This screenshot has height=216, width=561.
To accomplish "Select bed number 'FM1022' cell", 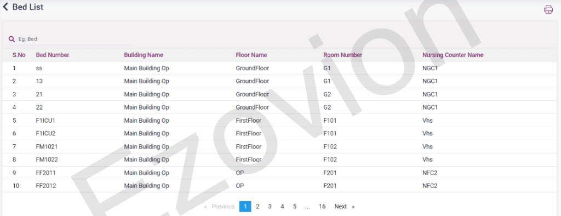I will click(47, 160).
